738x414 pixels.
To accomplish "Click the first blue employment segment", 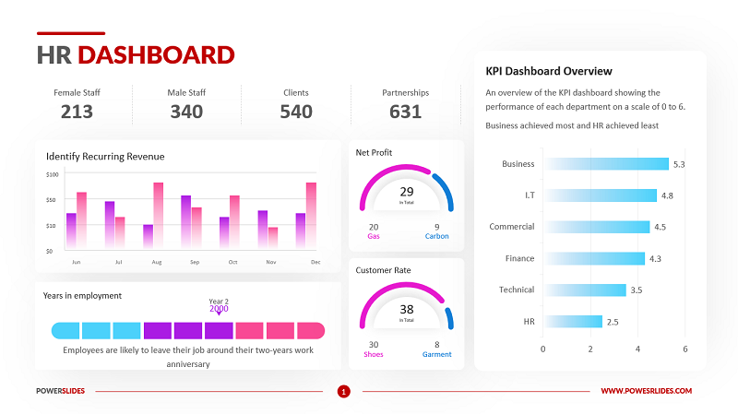I will (65, 331).
